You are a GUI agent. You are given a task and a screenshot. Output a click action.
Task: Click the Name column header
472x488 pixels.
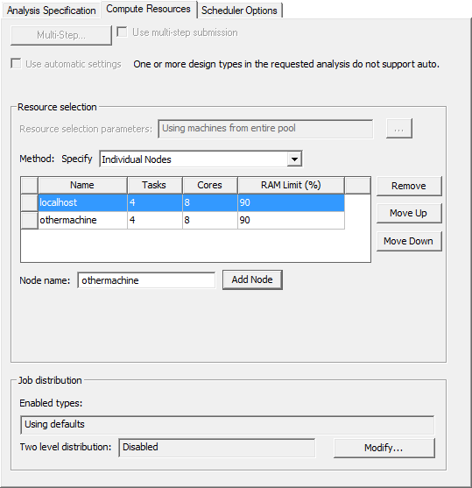click(82, 185)
